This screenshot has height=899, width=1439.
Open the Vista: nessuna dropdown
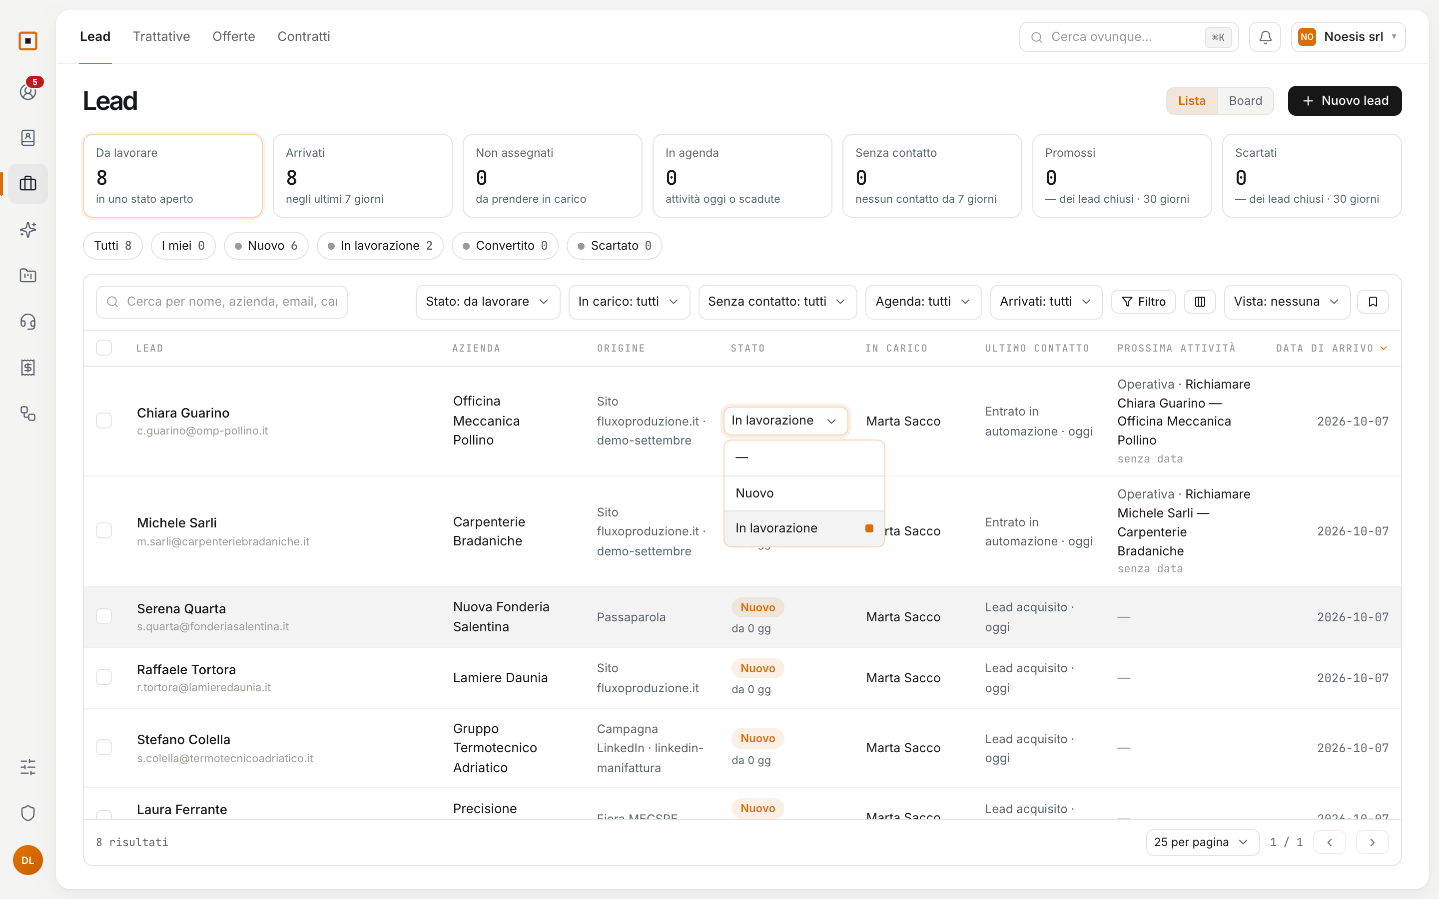tap(1287, 302)
